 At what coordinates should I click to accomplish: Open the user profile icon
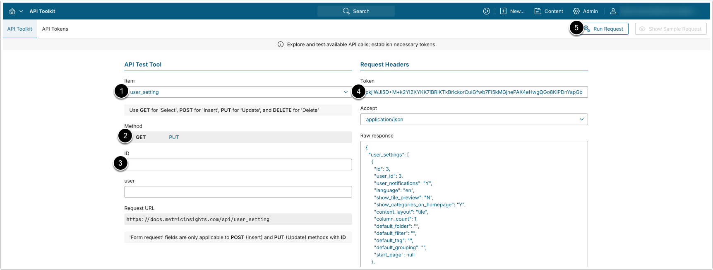(x=613, y=11)
